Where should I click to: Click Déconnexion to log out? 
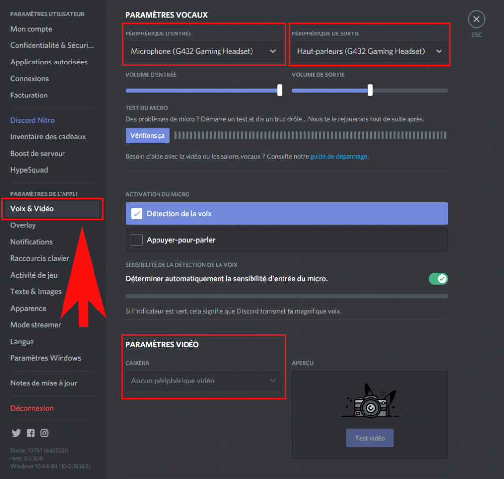click(x=32, y=408)
